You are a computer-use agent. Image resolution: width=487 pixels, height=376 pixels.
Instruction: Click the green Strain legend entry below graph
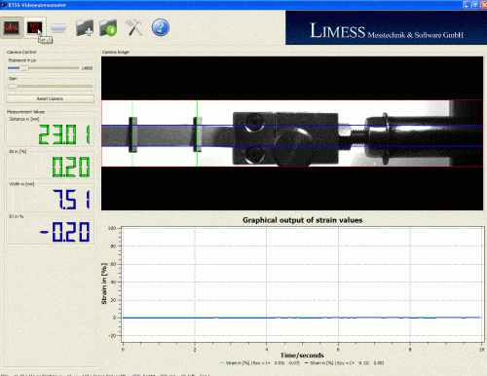coord(260,363)
